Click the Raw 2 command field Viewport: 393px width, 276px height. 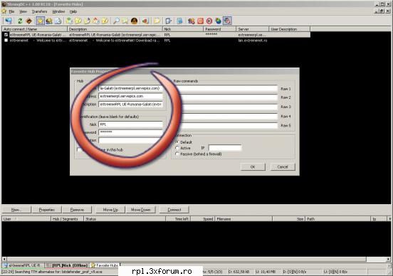pyautogui.click(x=229, y=97)
